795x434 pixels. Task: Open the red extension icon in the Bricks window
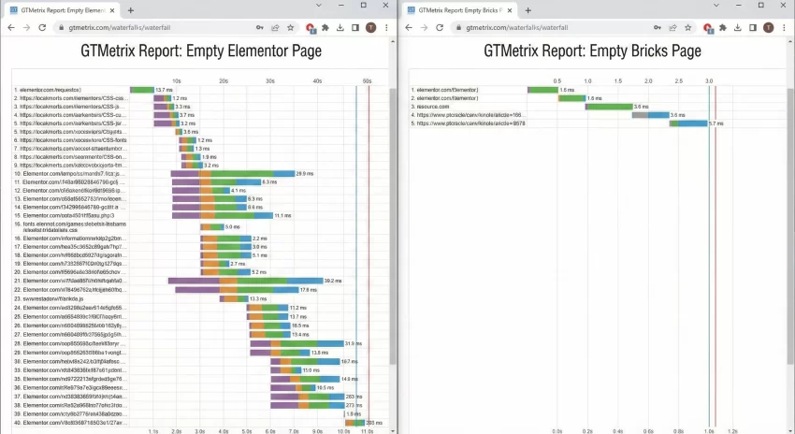pos(708,28)
